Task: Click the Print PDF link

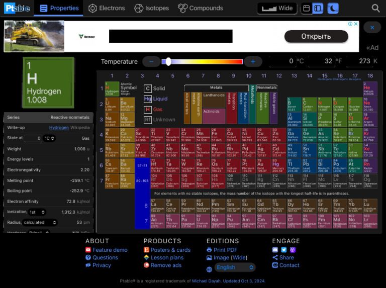Action: point(225,250)
